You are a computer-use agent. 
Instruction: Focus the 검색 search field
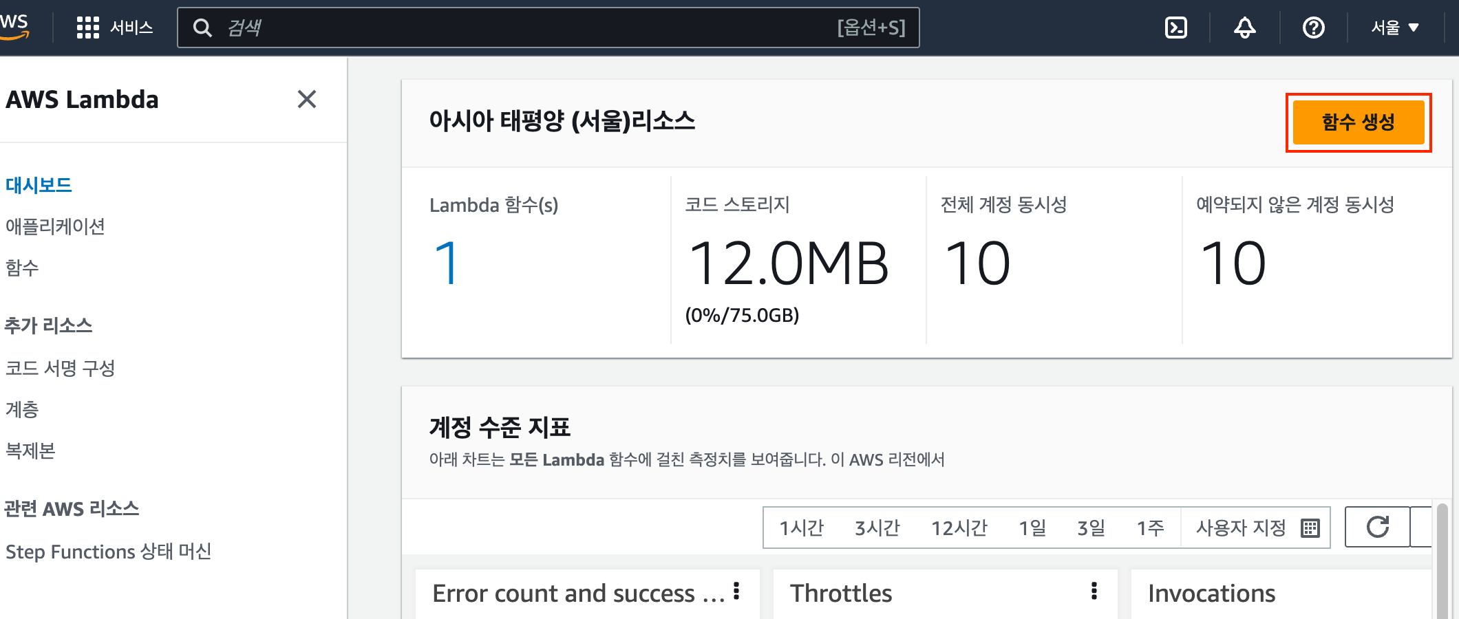click(x=548, y=28)
